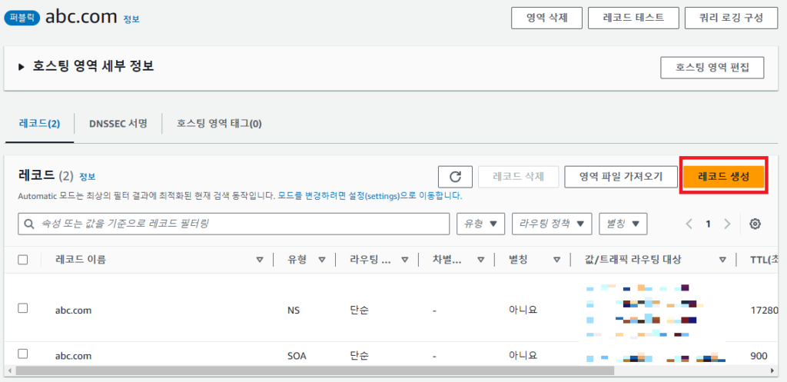Open 정보 link next to 레코드 (2)

(x=88, y=177)
